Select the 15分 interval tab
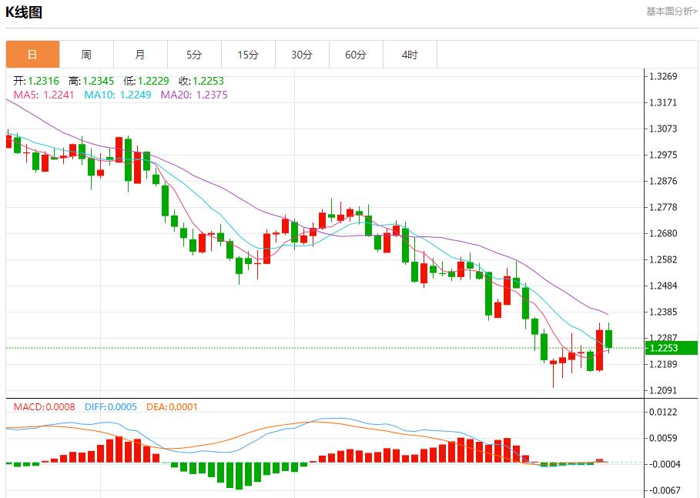This screenshot has width=700, height=498. [248, 55]
